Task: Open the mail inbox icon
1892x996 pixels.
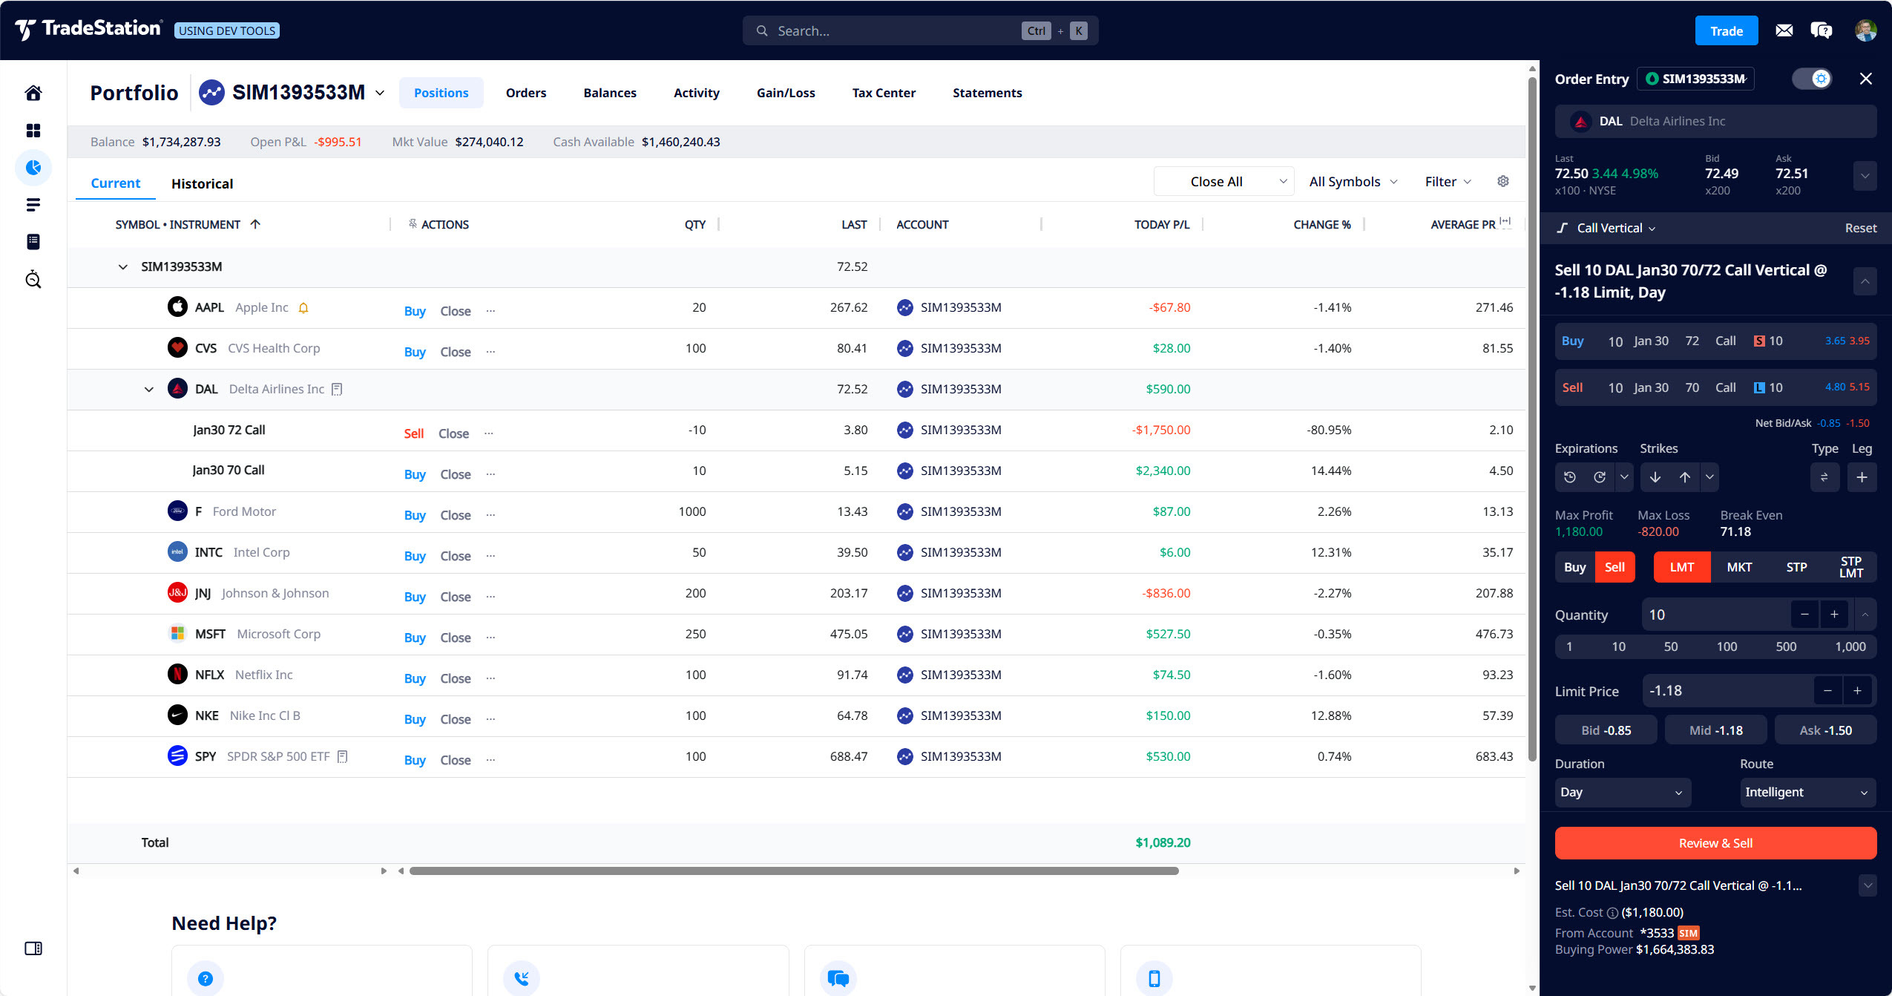Action: point(1784,30)
